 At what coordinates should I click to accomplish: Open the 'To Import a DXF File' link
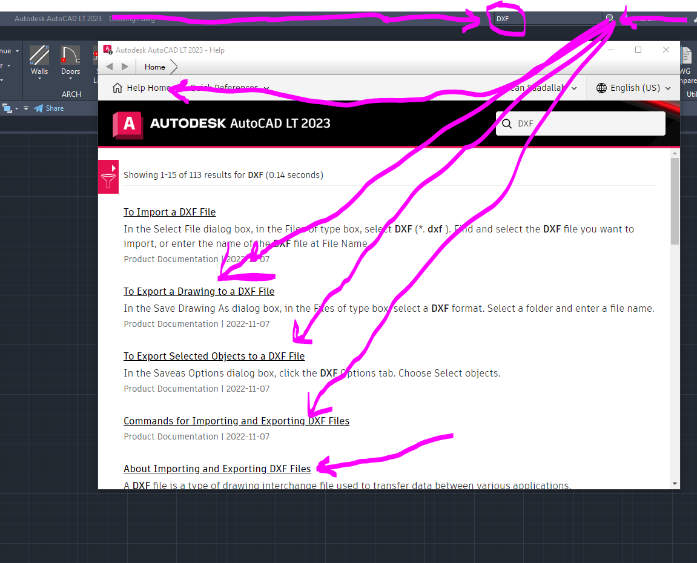tap(170, 212)
